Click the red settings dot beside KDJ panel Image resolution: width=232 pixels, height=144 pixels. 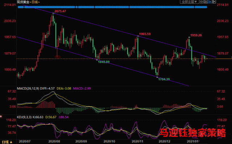tap(1, 116)
